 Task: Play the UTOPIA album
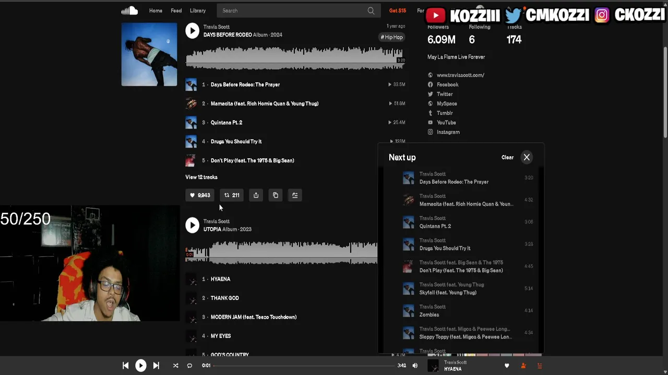[192, 225]
